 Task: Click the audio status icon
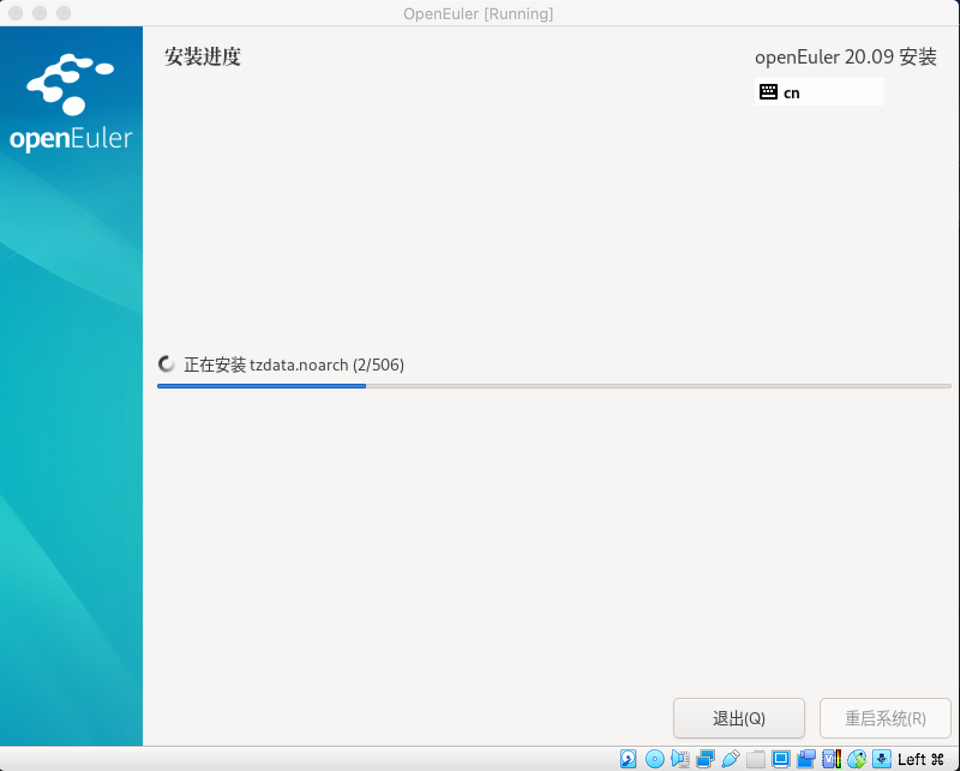tap(680, 759)
